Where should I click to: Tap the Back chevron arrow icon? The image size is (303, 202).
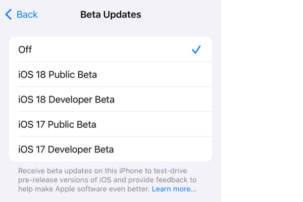pos(9,15)
